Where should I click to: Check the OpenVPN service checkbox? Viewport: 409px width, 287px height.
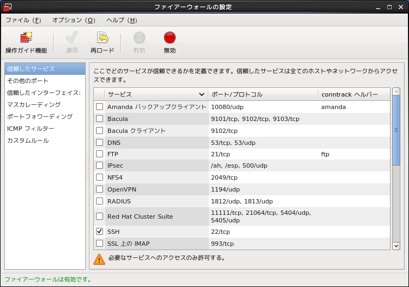[99, 189]
